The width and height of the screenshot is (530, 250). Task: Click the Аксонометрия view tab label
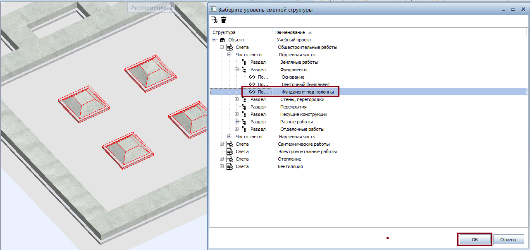click(x=150, y=7)
